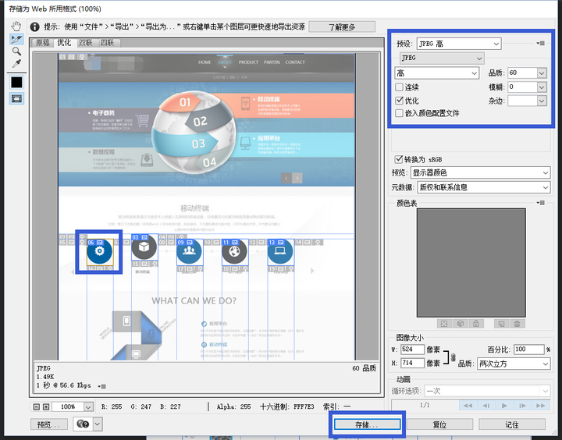The height and width of the screenshot is (440, 562).
Task: Click the black eyedropper color swatch
Action: click(x=16, y=83)
